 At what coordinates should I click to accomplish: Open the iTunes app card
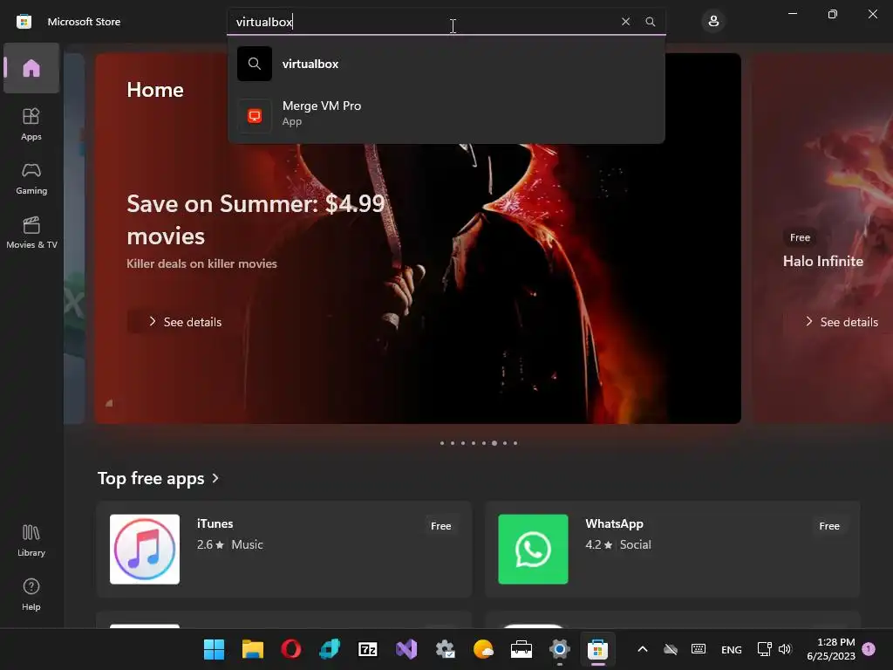click(x=284, y=550)
